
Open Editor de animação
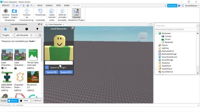62,13
